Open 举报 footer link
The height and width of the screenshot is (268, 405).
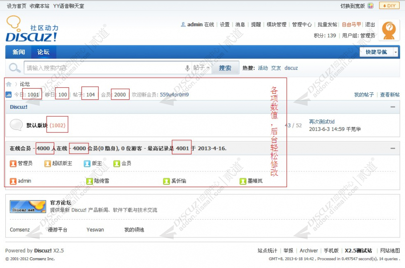pos(288,251)
